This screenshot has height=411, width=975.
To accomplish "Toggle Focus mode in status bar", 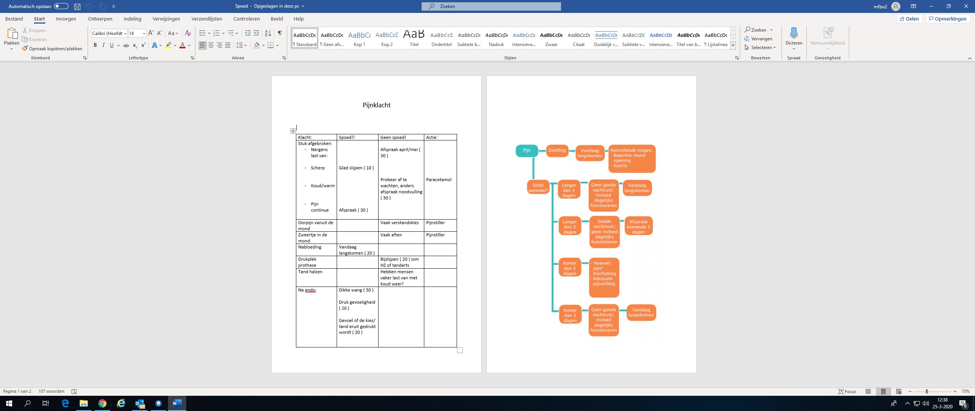I will pyautogui.click(x=847, y=391).
